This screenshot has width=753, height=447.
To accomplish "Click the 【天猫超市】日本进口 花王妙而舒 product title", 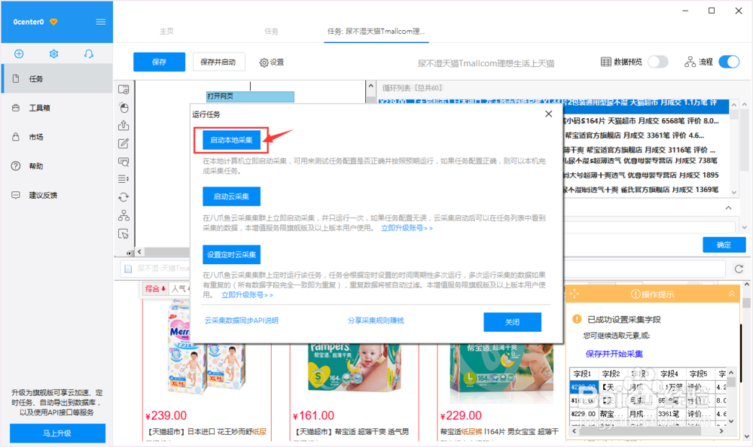I will click(206, 432).
